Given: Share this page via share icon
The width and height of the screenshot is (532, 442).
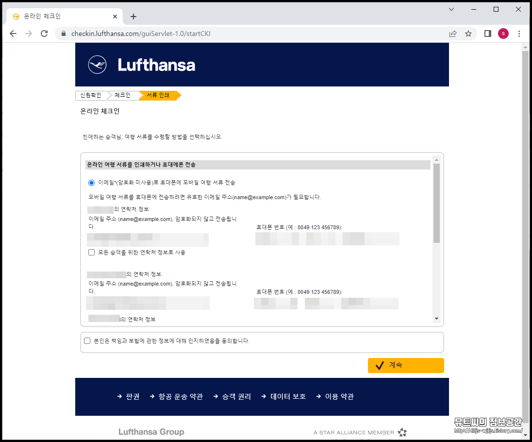Looking at the screenshot, I should click(452, 34).
